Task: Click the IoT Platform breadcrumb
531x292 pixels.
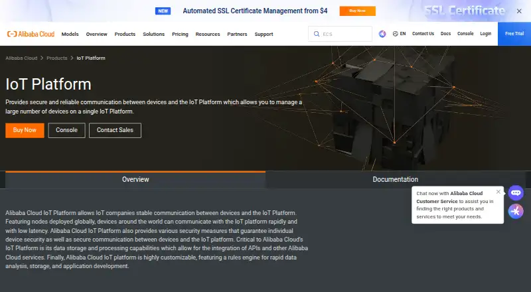Action: pyautogui.click(x=91, y=58)
